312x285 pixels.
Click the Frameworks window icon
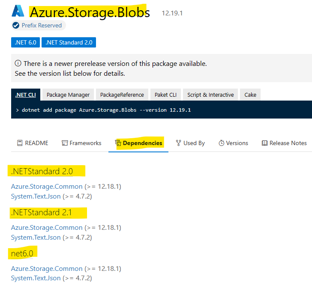(x=65, y=143)
